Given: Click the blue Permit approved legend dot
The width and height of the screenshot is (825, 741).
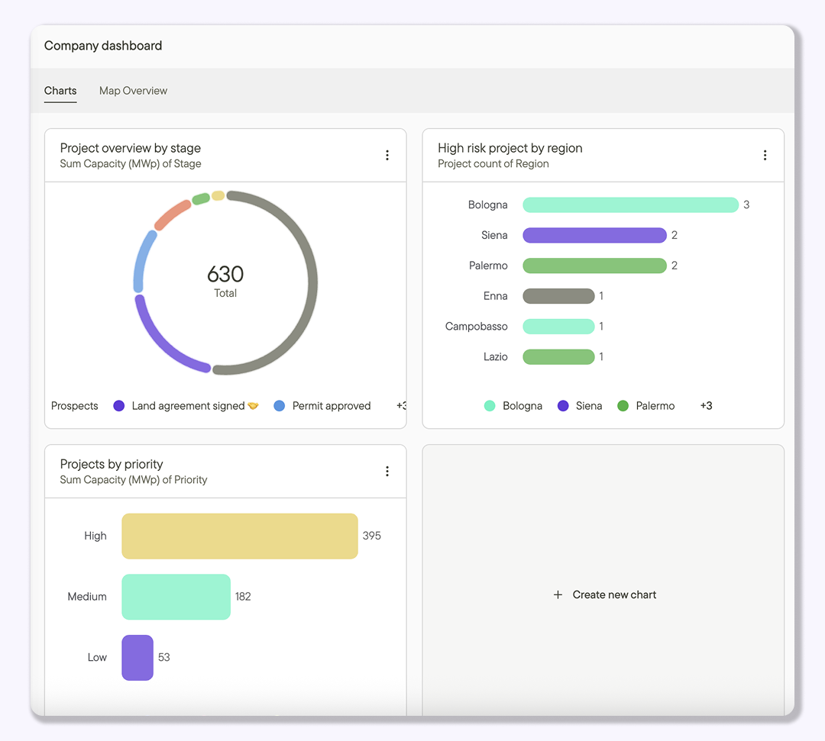Looking at the screenshot, I should (278, 405).
